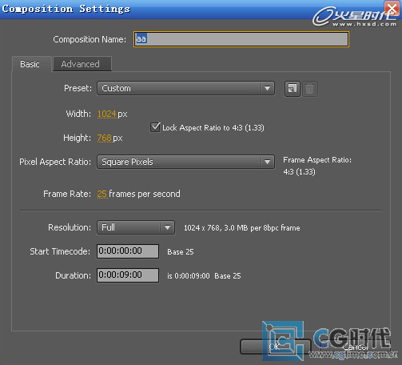402x365 pixels.
Task: Toggle Lock Aspect Ratio to 4:3 checkbox
Action: pyautogui.click(x=155, y=127)
